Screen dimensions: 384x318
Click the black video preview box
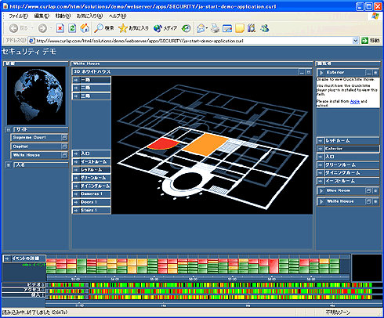pyautogui.click(x=367, y=268)
